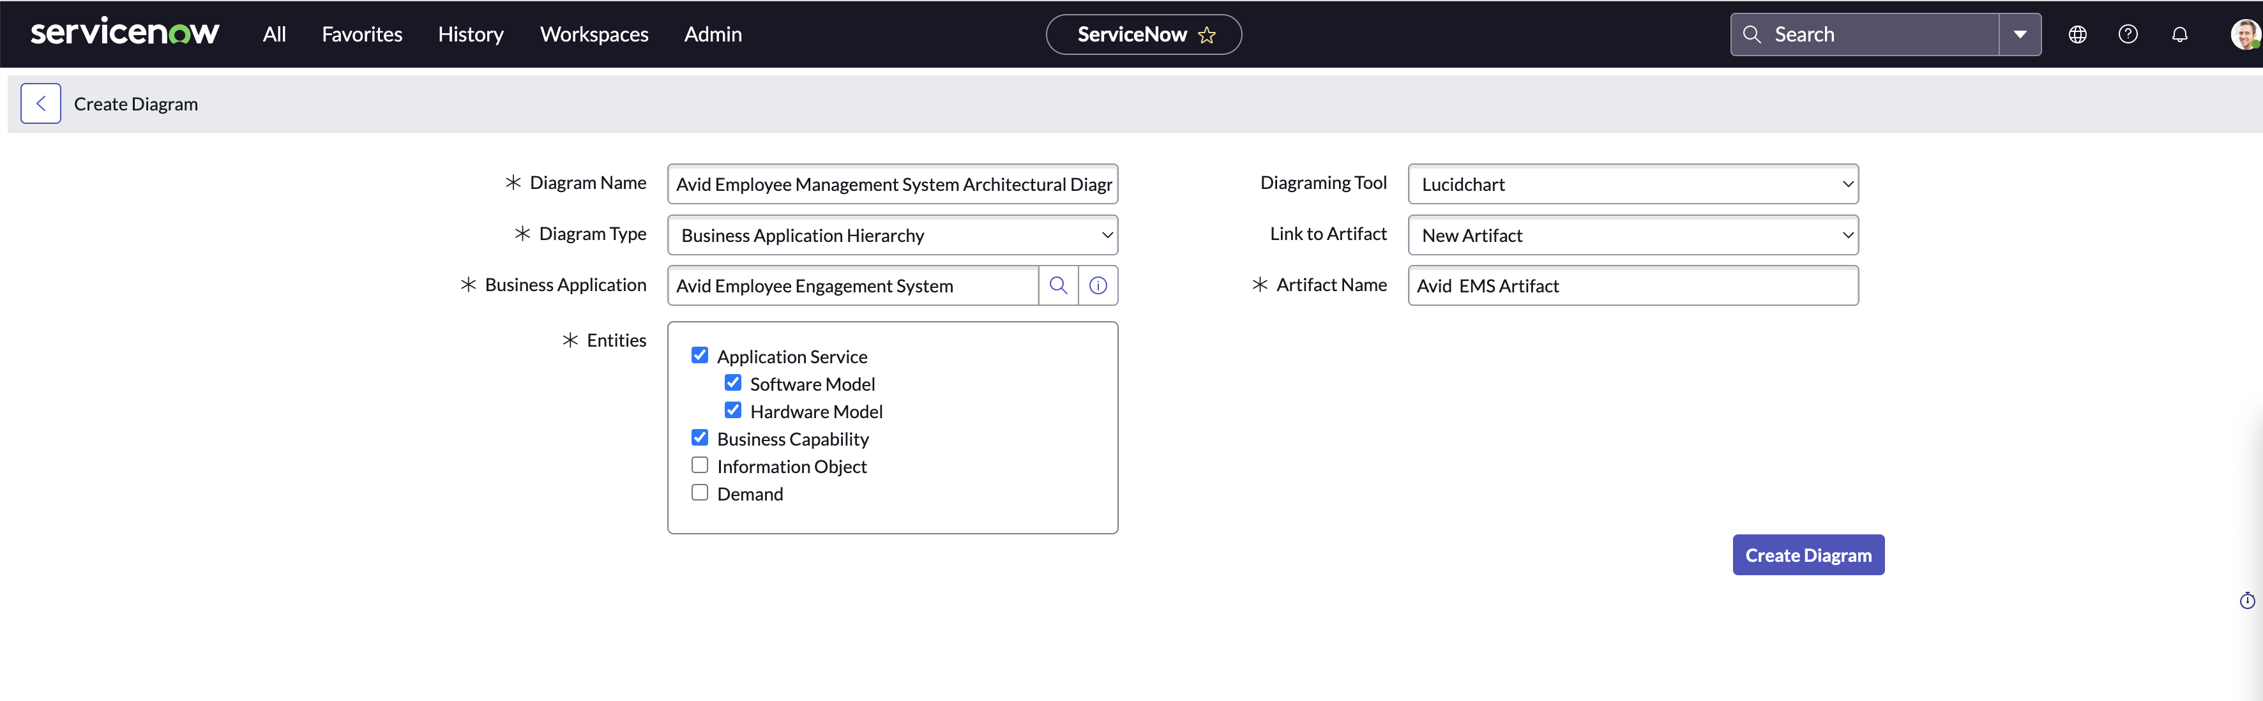Click the Diagraming Tool field label

click(1323, 183)
